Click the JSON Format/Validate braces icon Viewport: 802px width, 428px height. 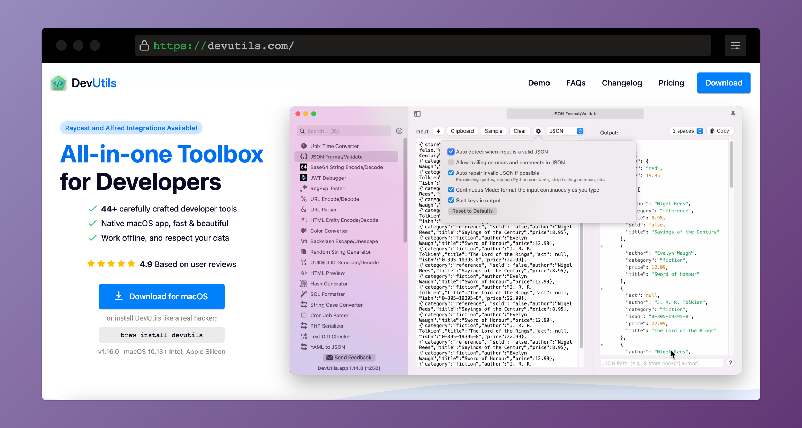(x=304, y=157)
